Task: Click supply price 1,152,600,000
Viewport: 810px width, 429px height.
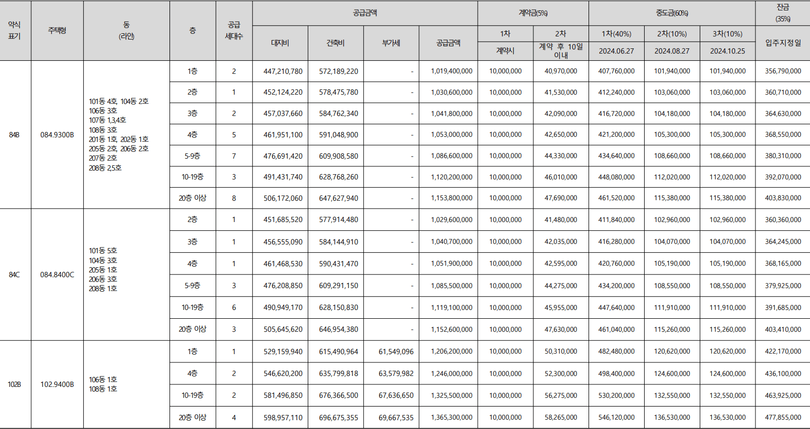Action: click(x=451, y=329)
